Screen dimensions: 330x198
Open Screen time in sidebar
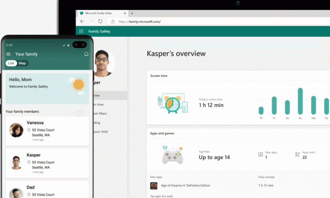click(98, 104)
